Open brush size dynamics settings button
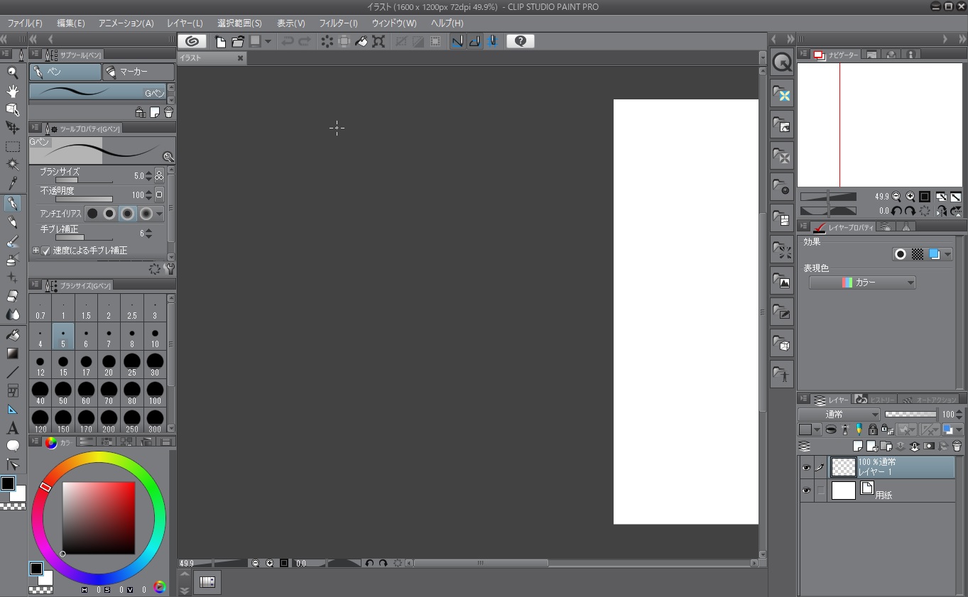Viewport: 968px width, 597px height. [159, 175]
